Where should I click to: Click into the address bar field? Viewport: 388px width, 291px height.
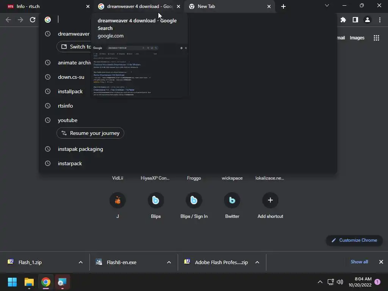pos(188,20)
